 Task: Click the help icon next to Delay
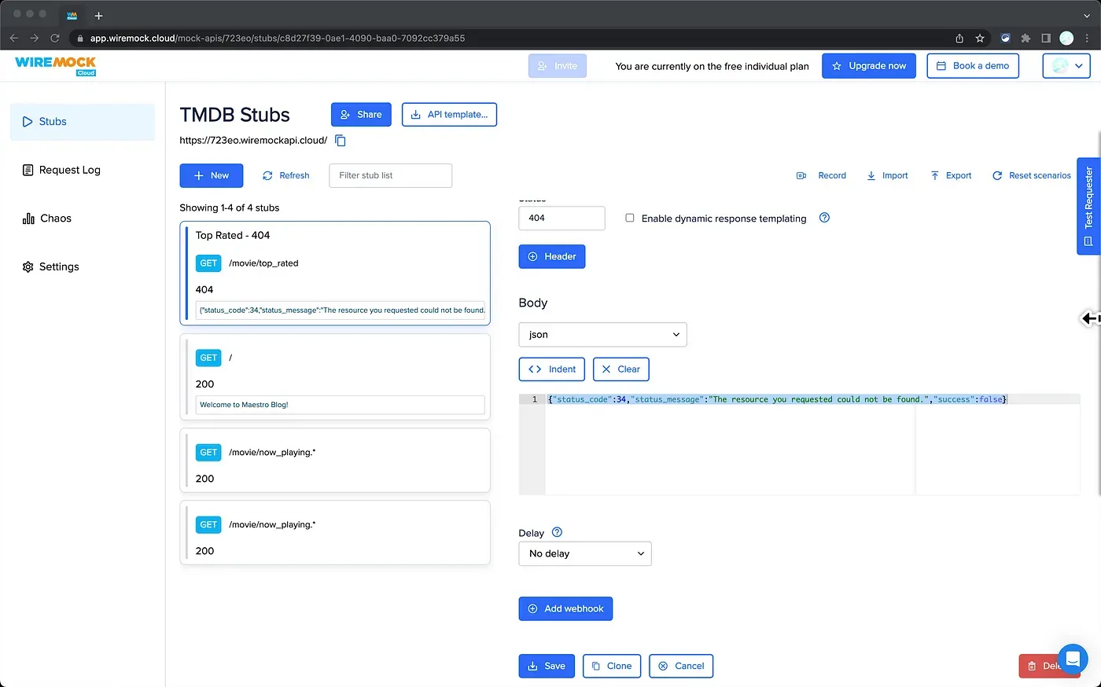tap(557, 532)
